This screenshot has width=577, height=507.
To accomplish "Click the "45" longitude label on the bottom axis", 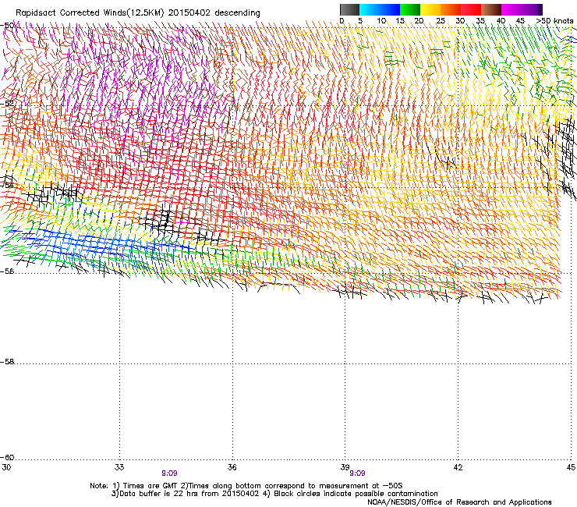I will point(571,467).
